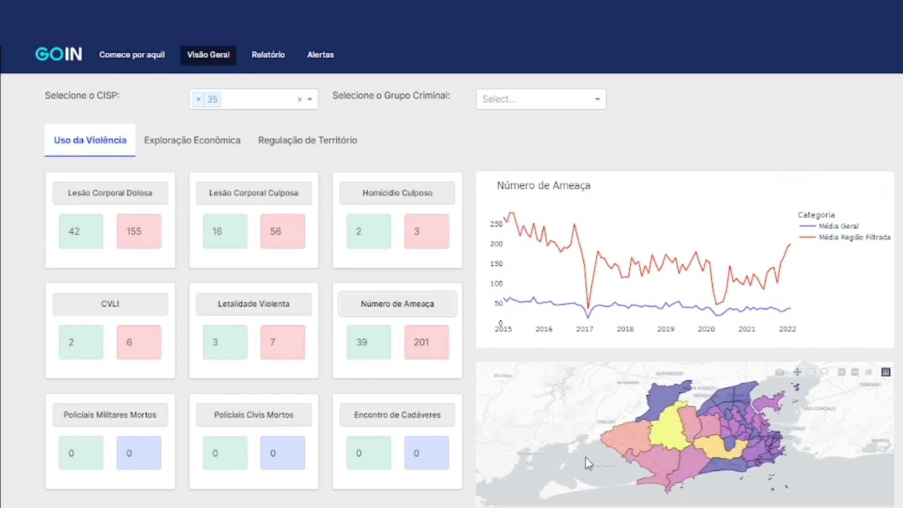Screen dimensions: 903x508
Task: Click the 2020 label on chart axis
Action: click(706, 329)
